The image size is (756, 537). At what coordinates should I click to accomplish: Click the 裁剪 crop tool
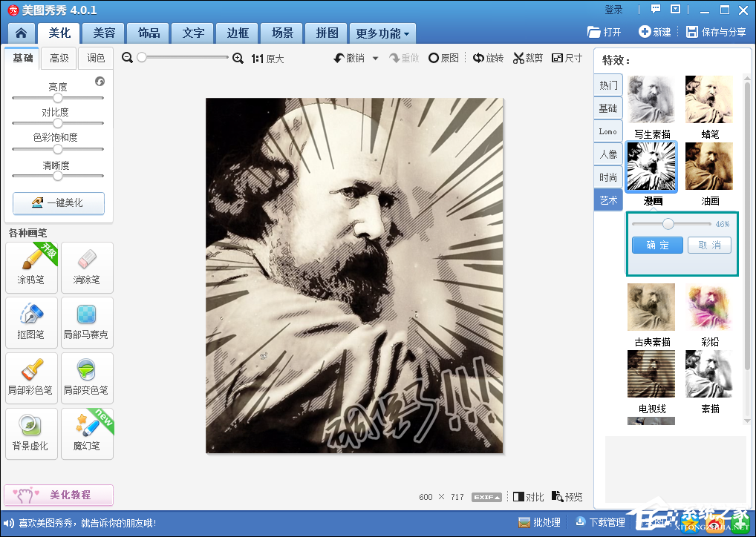[527, 59]
